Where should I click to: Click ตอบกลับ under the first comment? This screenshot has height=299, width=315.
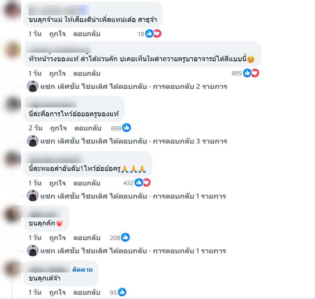click(87, 34)
